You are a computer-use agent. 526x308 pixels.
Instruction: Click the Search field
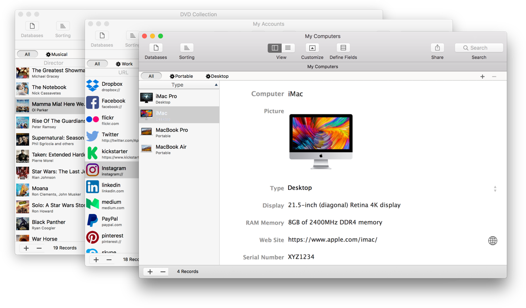[x=479, y=48]
